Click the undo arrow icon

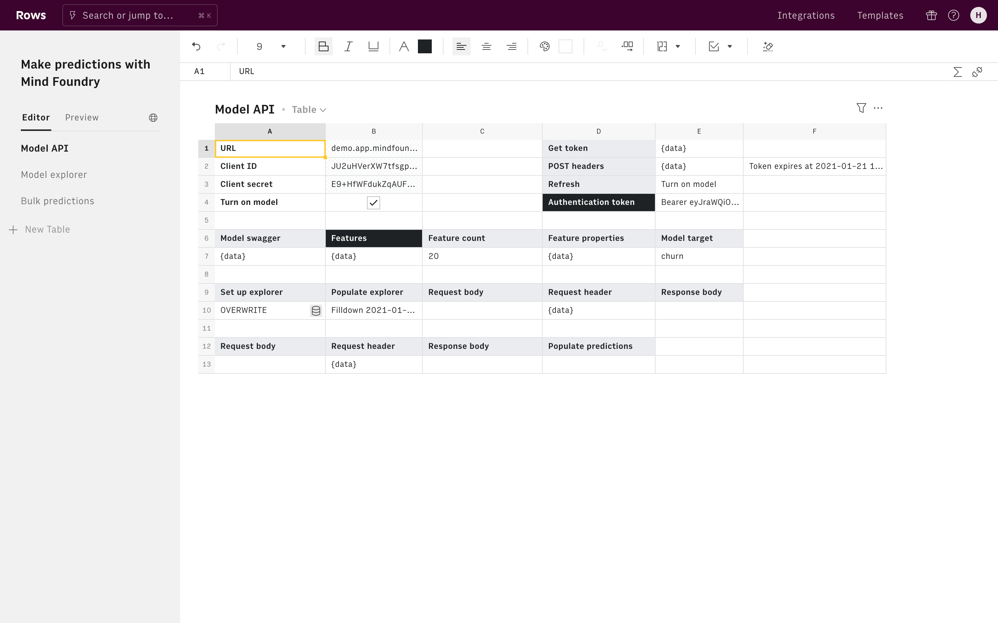coord(196,47)
